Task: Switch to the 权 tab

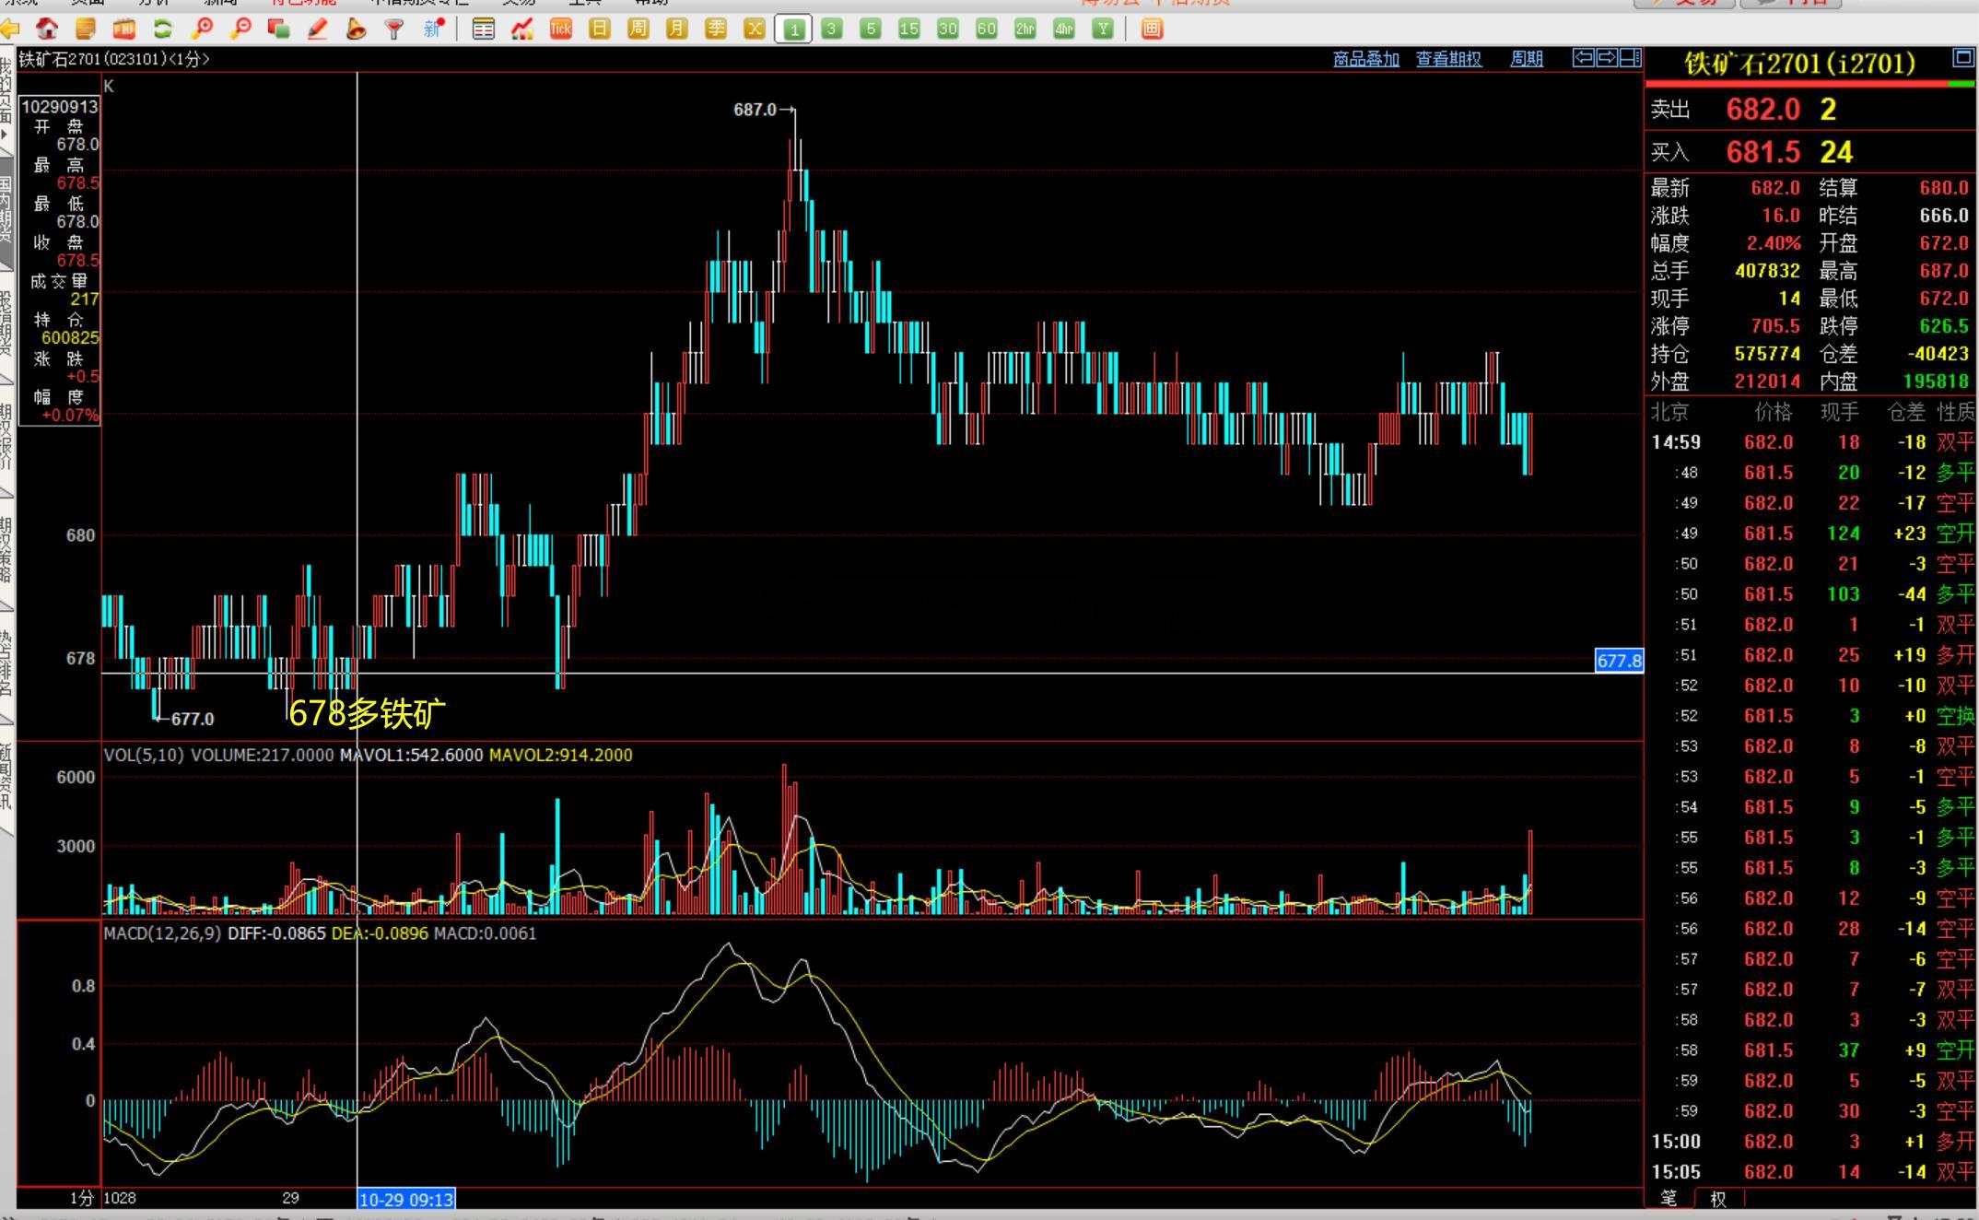Action: click(1717, 1199)
